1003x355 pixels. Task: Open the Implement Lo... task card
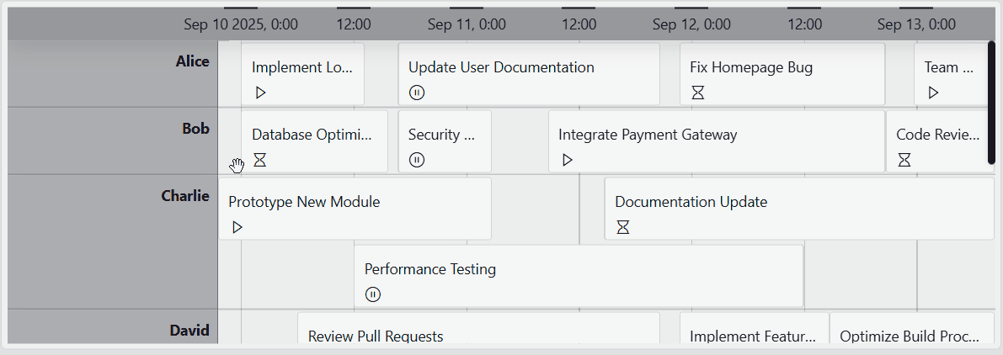(302, 74)
